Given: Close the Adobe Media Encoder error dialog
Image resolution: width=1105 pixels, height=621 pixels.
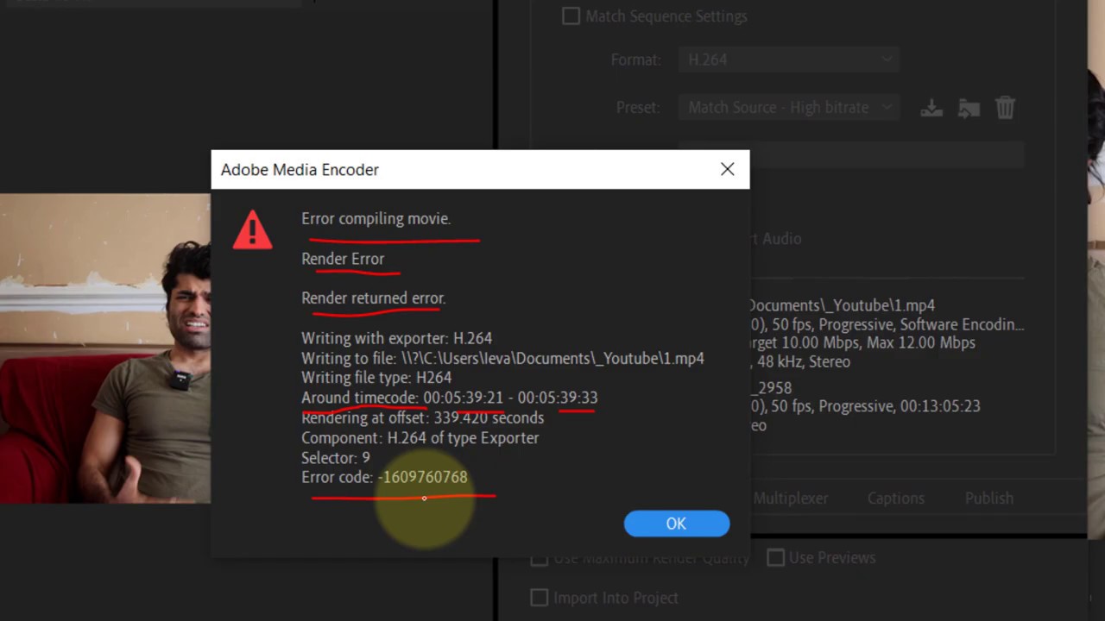Looking at the screenshot, I should click(728, 169).
